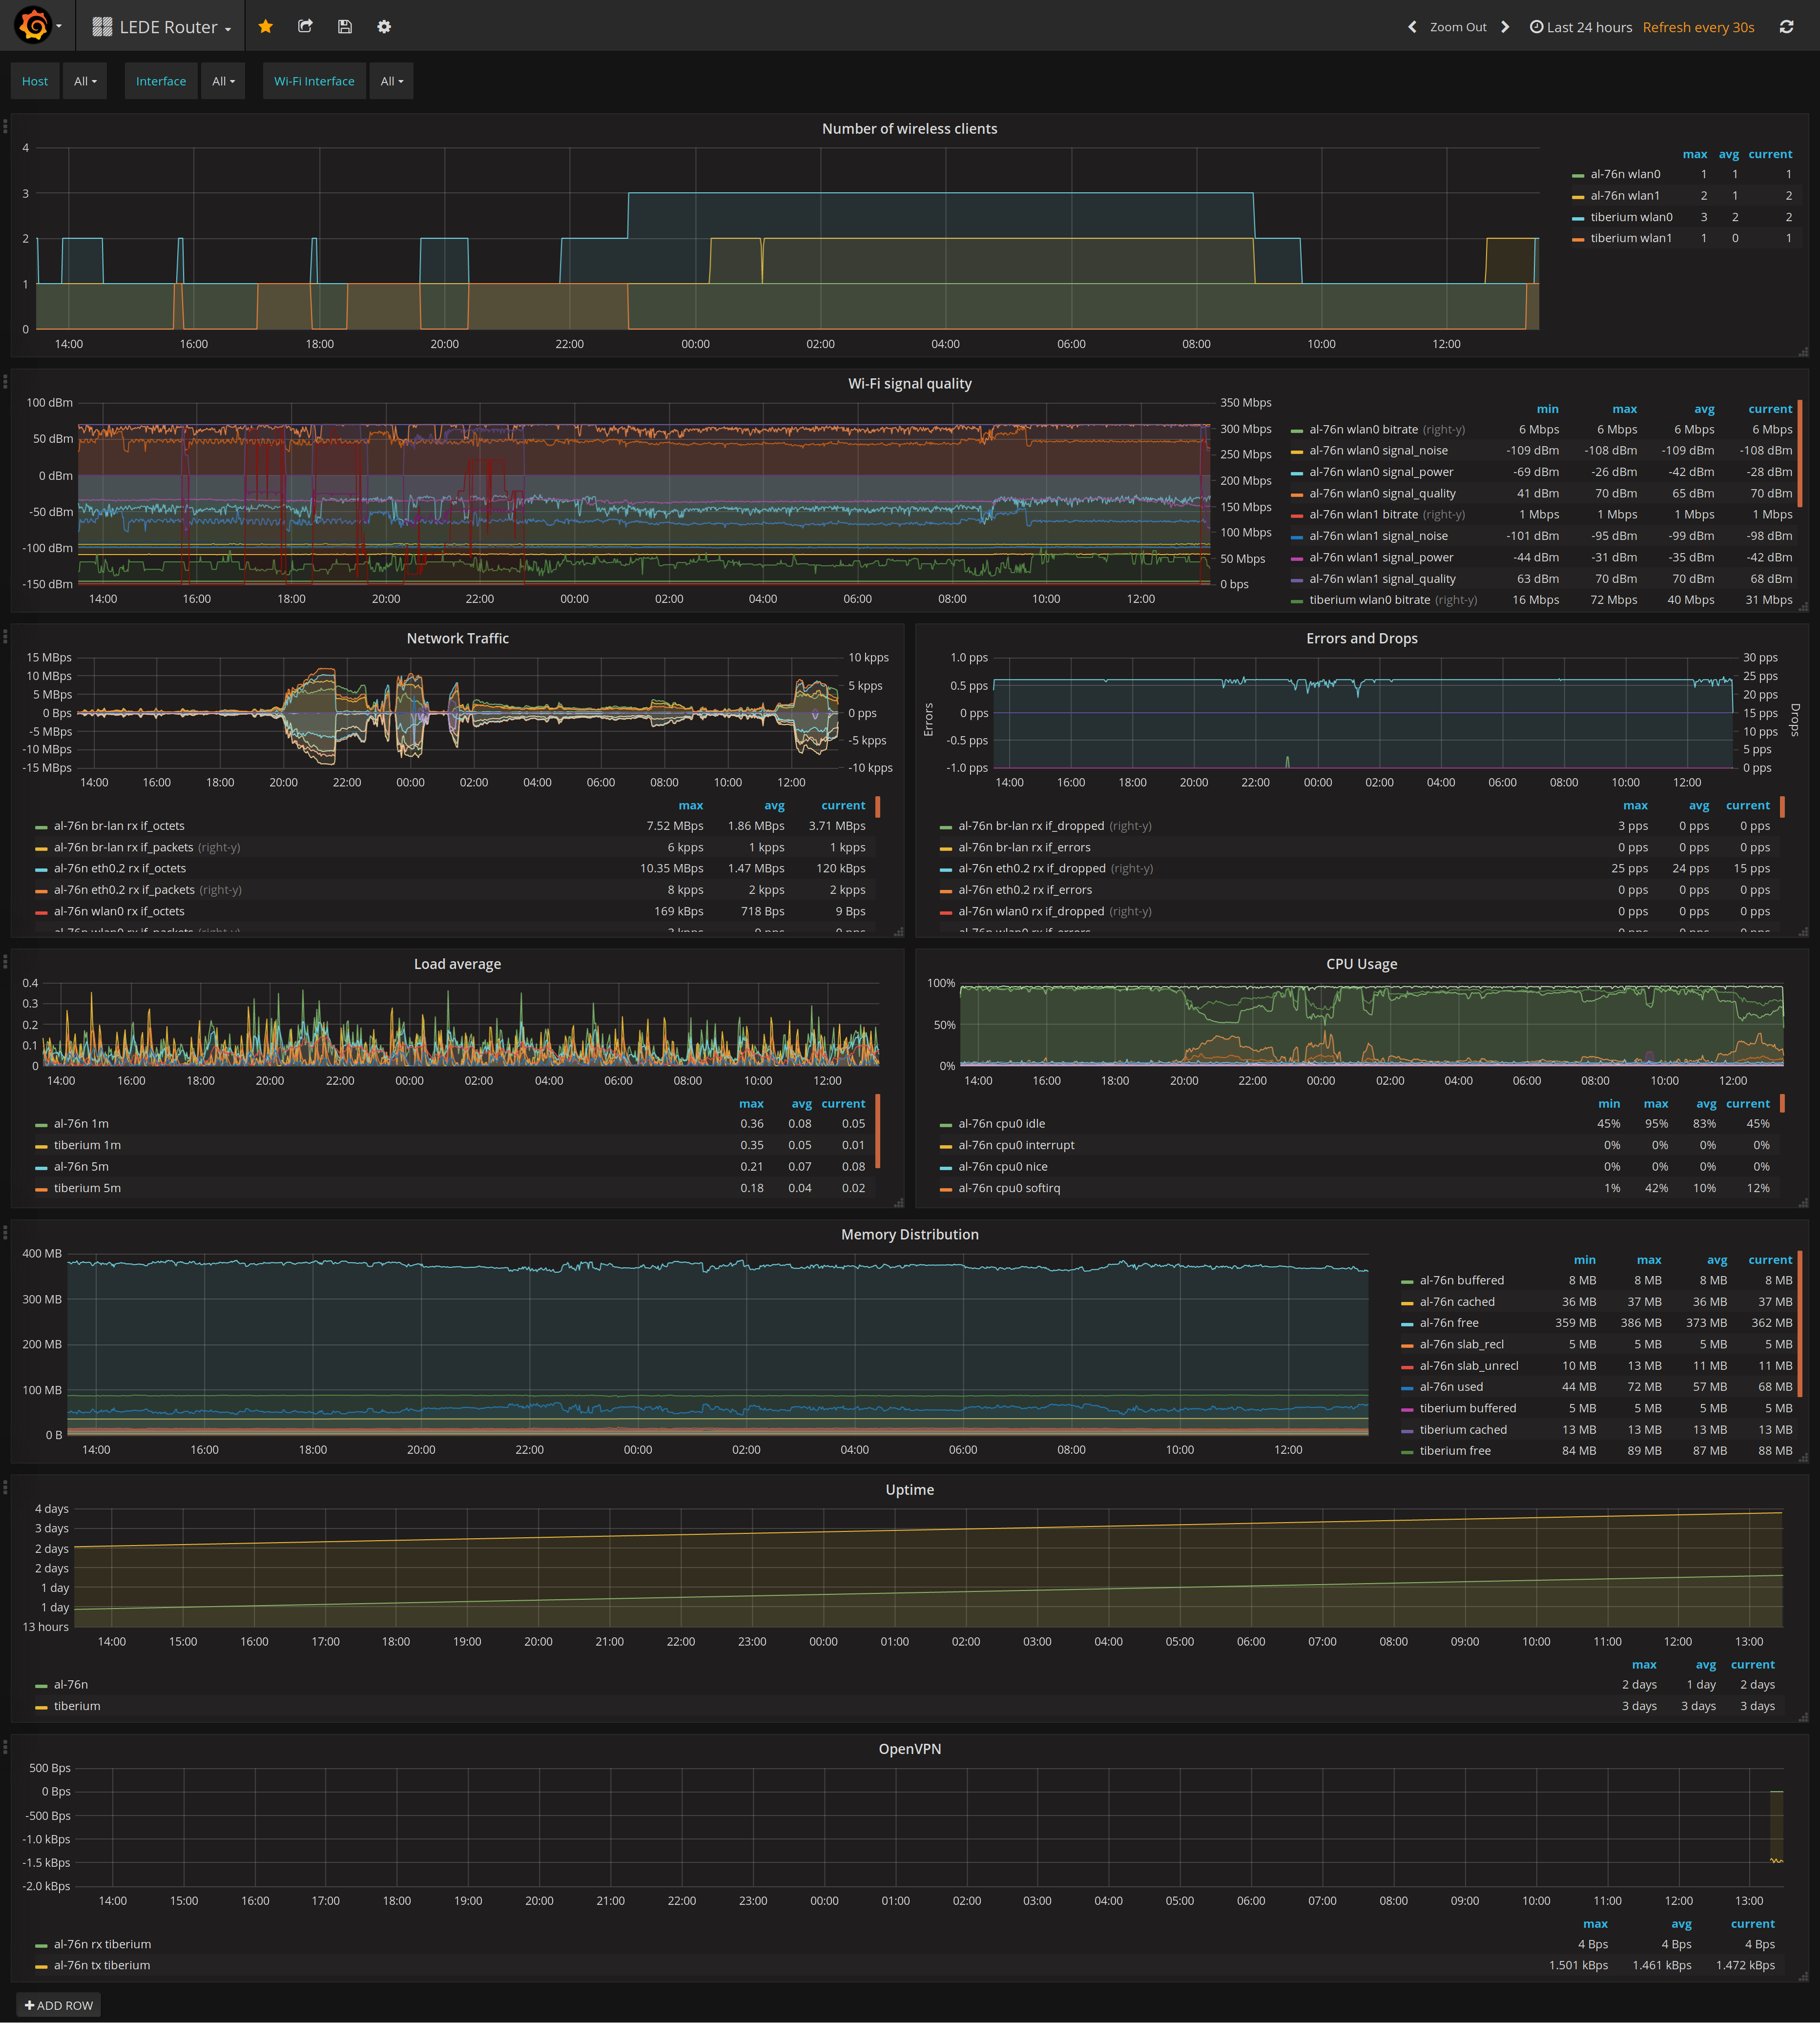Shift time range back with left chevron
Image resolution: width=1820 pixels, height=2023 pixels.
pos(1412,27)
